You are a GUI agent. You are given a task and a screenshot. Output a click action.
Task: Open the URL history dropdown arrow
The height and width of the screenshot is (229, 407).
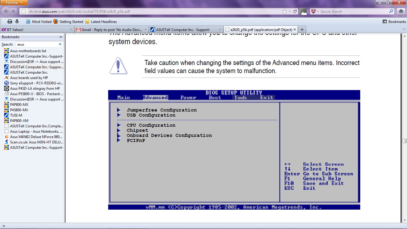click(x=290, y=12)
